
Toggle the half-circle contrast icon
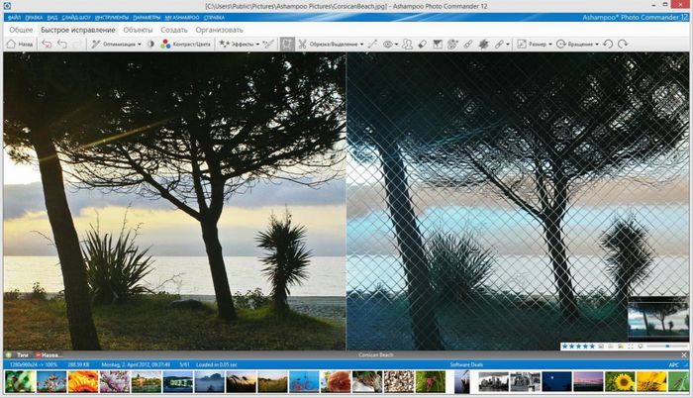151,45
